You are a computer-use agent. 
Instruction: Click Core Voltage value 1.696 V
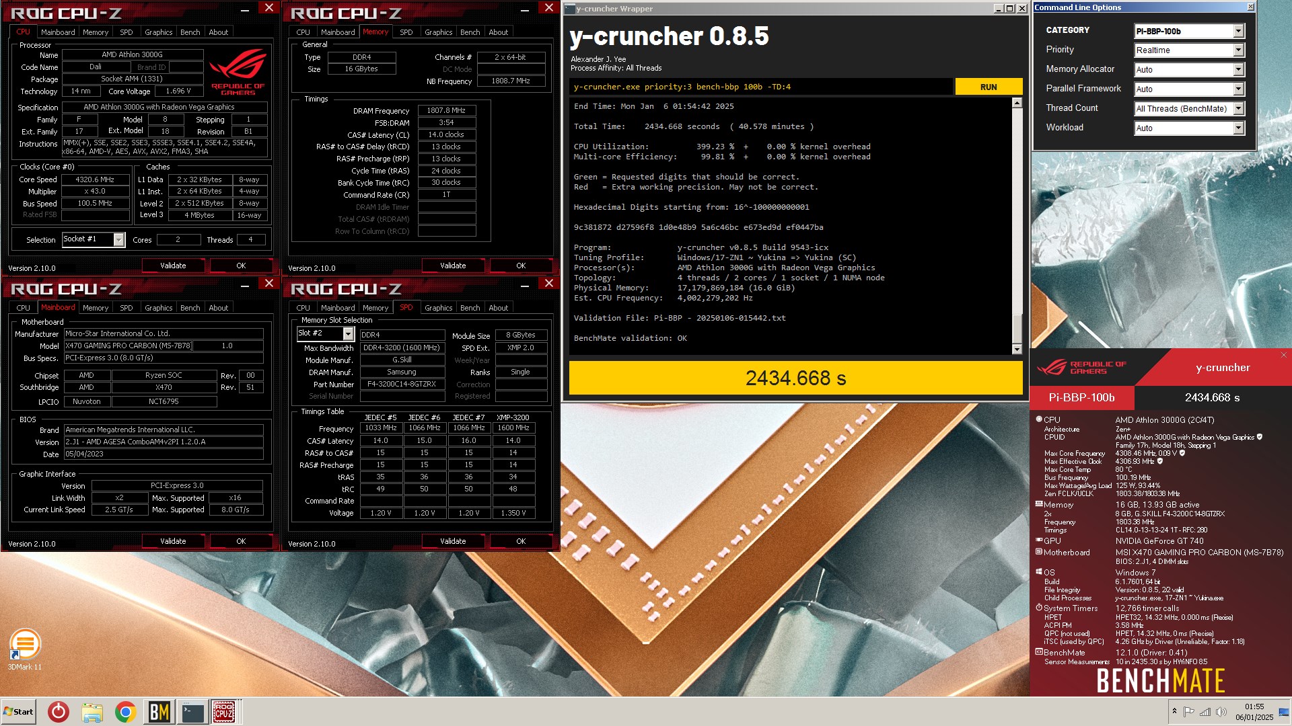(178, 91)
